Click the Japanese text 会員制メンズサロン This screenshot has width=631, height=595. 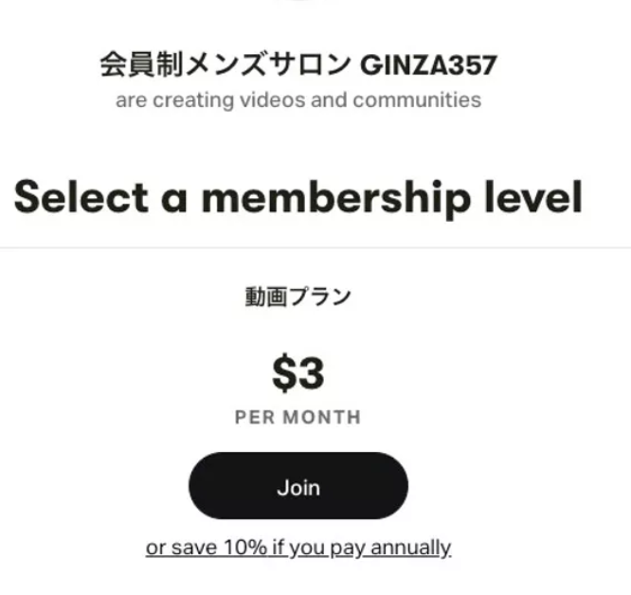[x=225, y=65]
